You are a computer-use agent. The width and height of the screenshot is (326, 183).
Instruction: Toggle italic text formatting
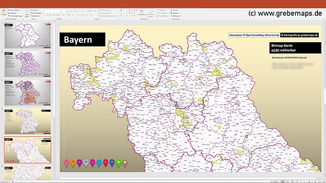click(48, 15)
